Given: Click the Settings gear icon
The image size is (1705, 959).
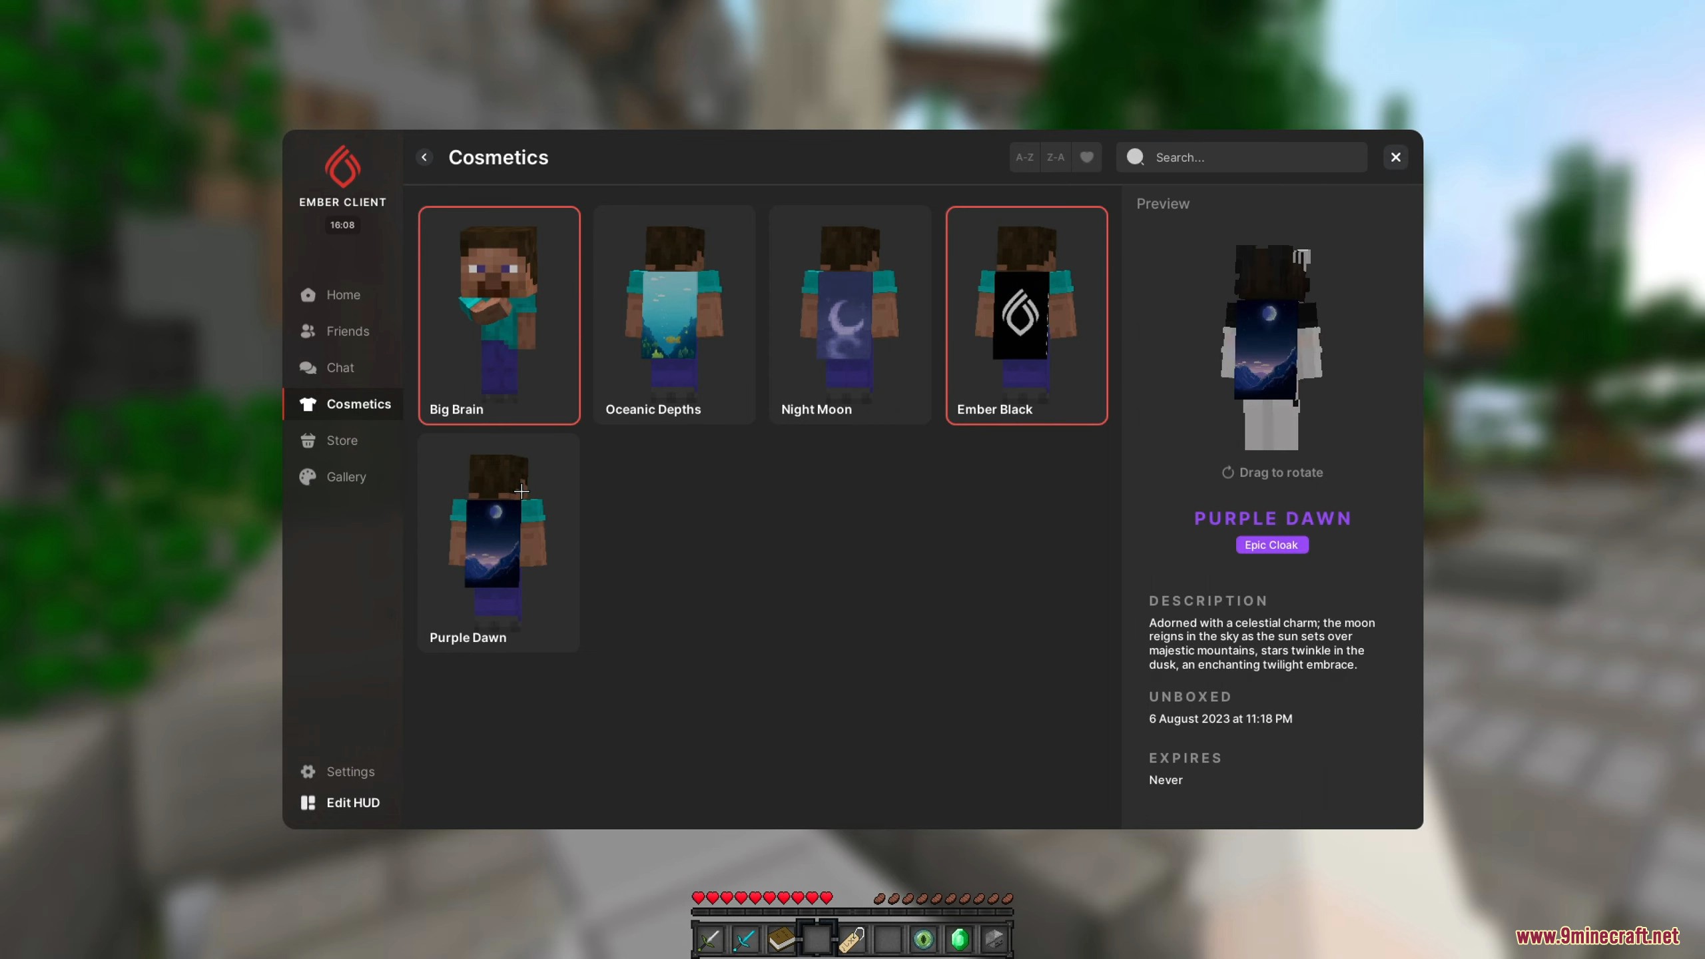Looking at the screenshot, I should click(308, 772).
